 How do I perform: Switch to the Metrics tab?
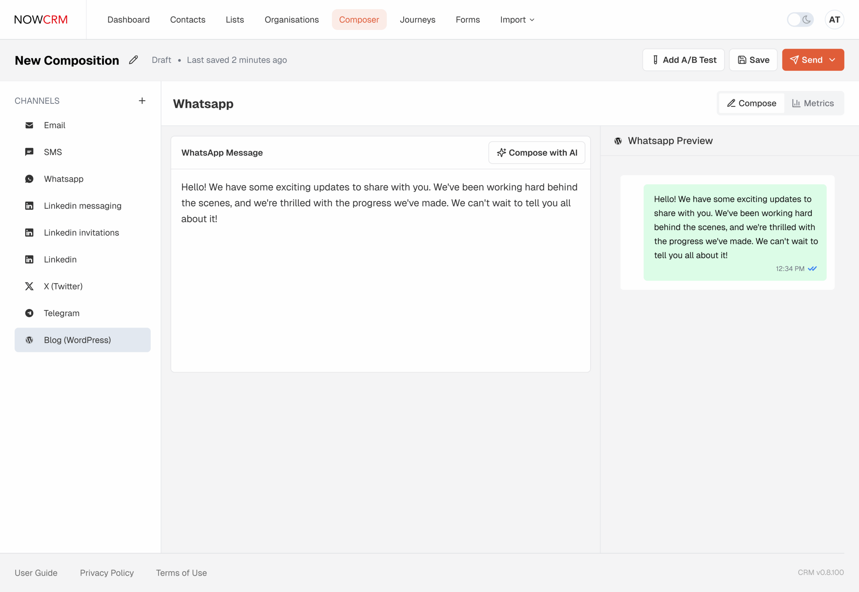click(x=813, y=103)
